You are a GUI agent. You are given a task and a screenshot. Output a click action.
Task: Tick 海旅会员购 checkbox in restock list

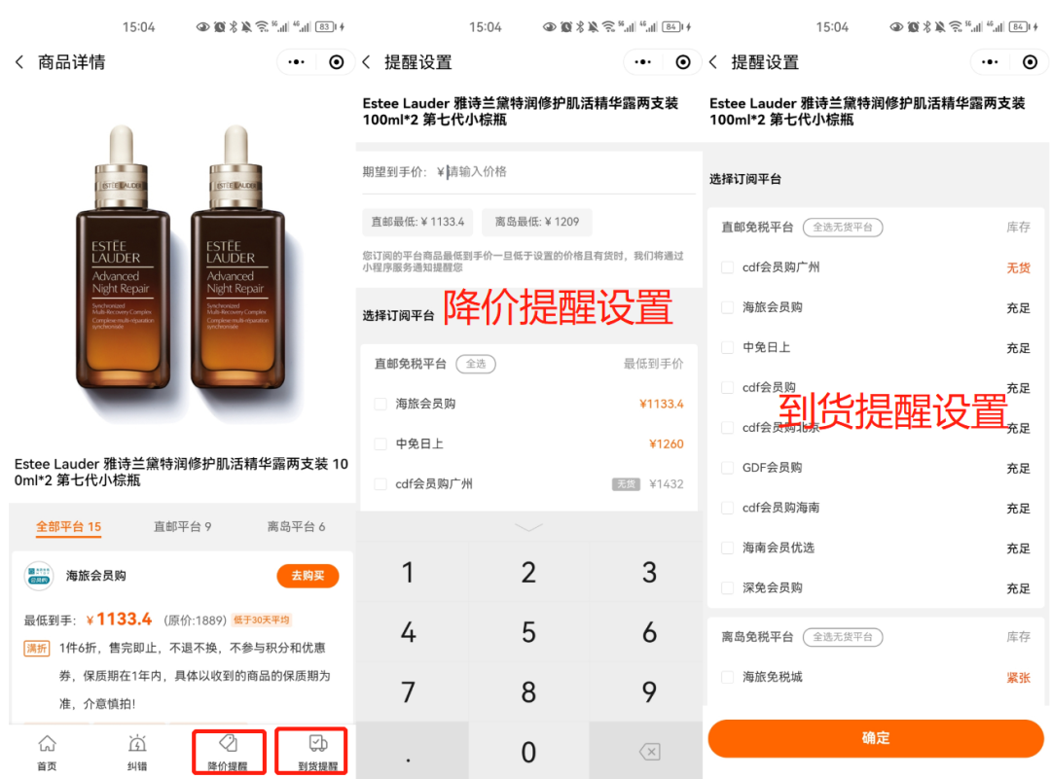tap(727, 307)
